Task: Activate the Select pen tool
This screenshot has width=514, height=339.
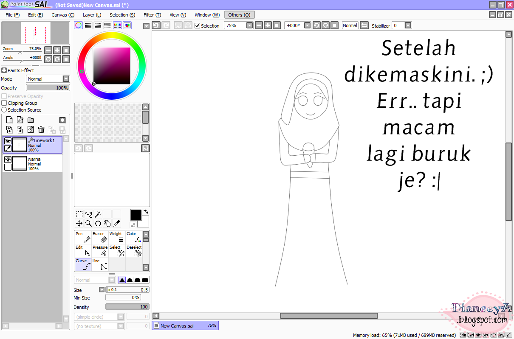Action: point(117,251)
